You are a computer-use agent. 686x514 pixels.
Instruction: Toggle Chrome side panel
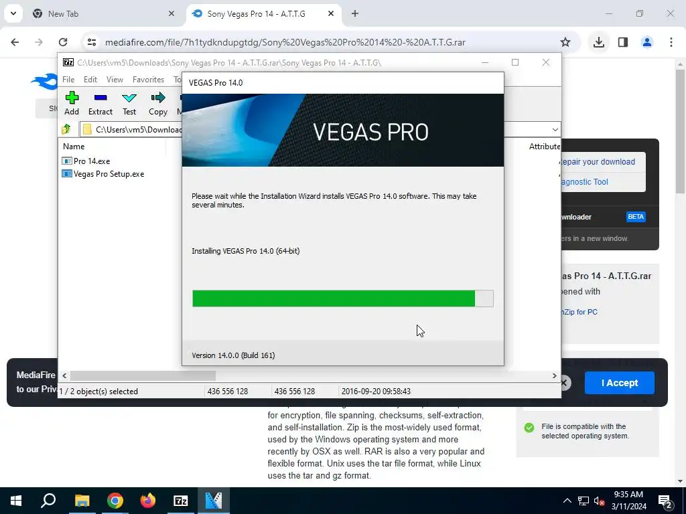coord(623,42)
